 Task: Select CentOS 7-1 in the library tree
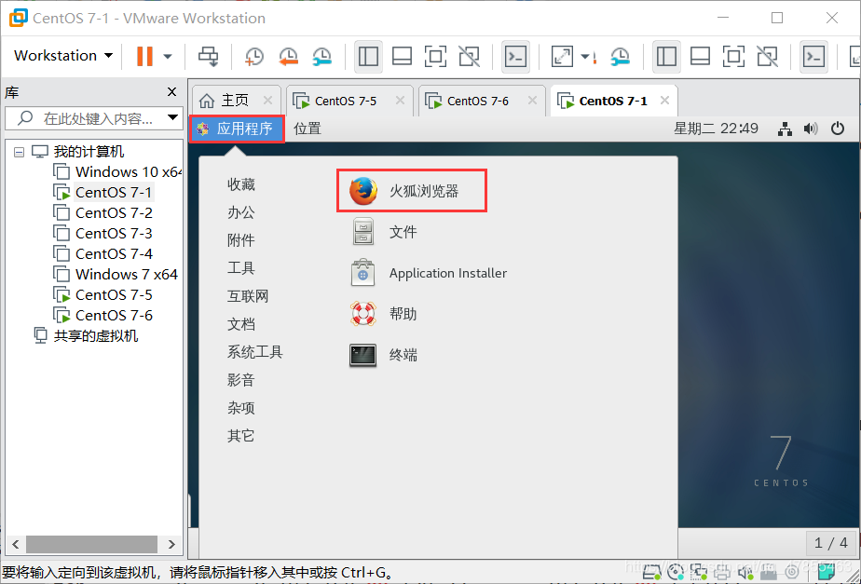tap(114, 193)
